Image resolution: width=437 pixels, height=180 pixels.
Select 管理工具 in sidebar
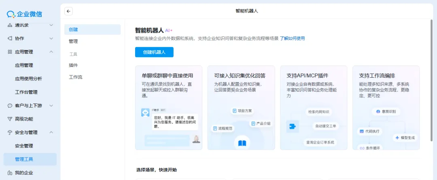point(30,159)
